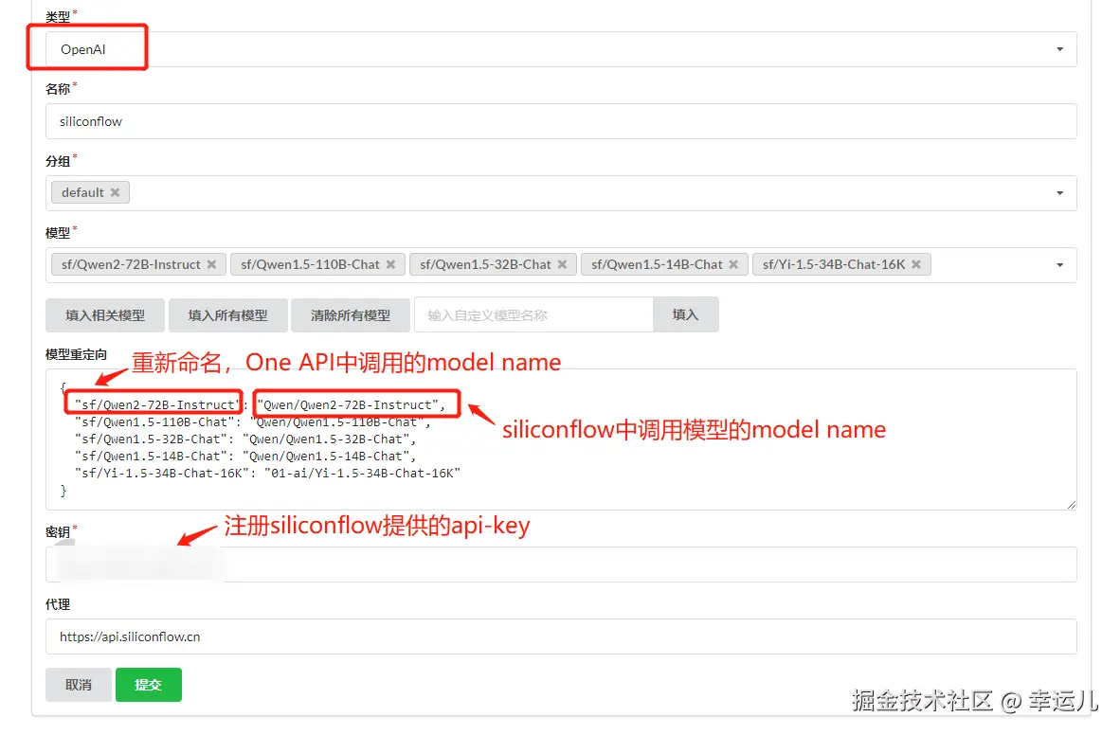
Task: Click the 填入相关模型 button
Action: (x=105, y=315)
